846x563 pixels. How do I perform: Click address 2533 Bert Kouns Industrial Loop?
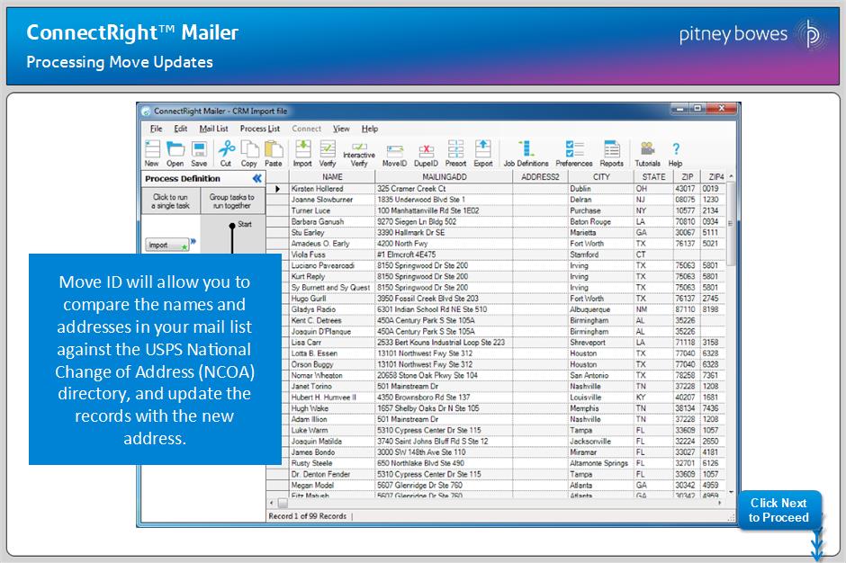[x=444, y=343]
